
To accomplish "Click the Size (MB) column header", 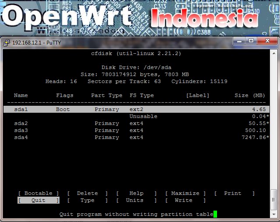I will 250,95.
